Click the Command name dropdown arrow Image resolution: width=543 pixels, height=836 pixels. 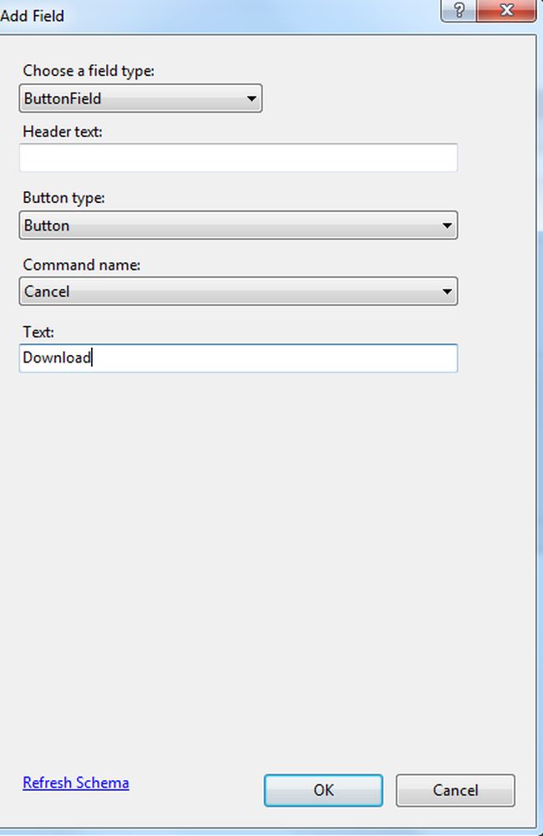(x=447, y=291)
